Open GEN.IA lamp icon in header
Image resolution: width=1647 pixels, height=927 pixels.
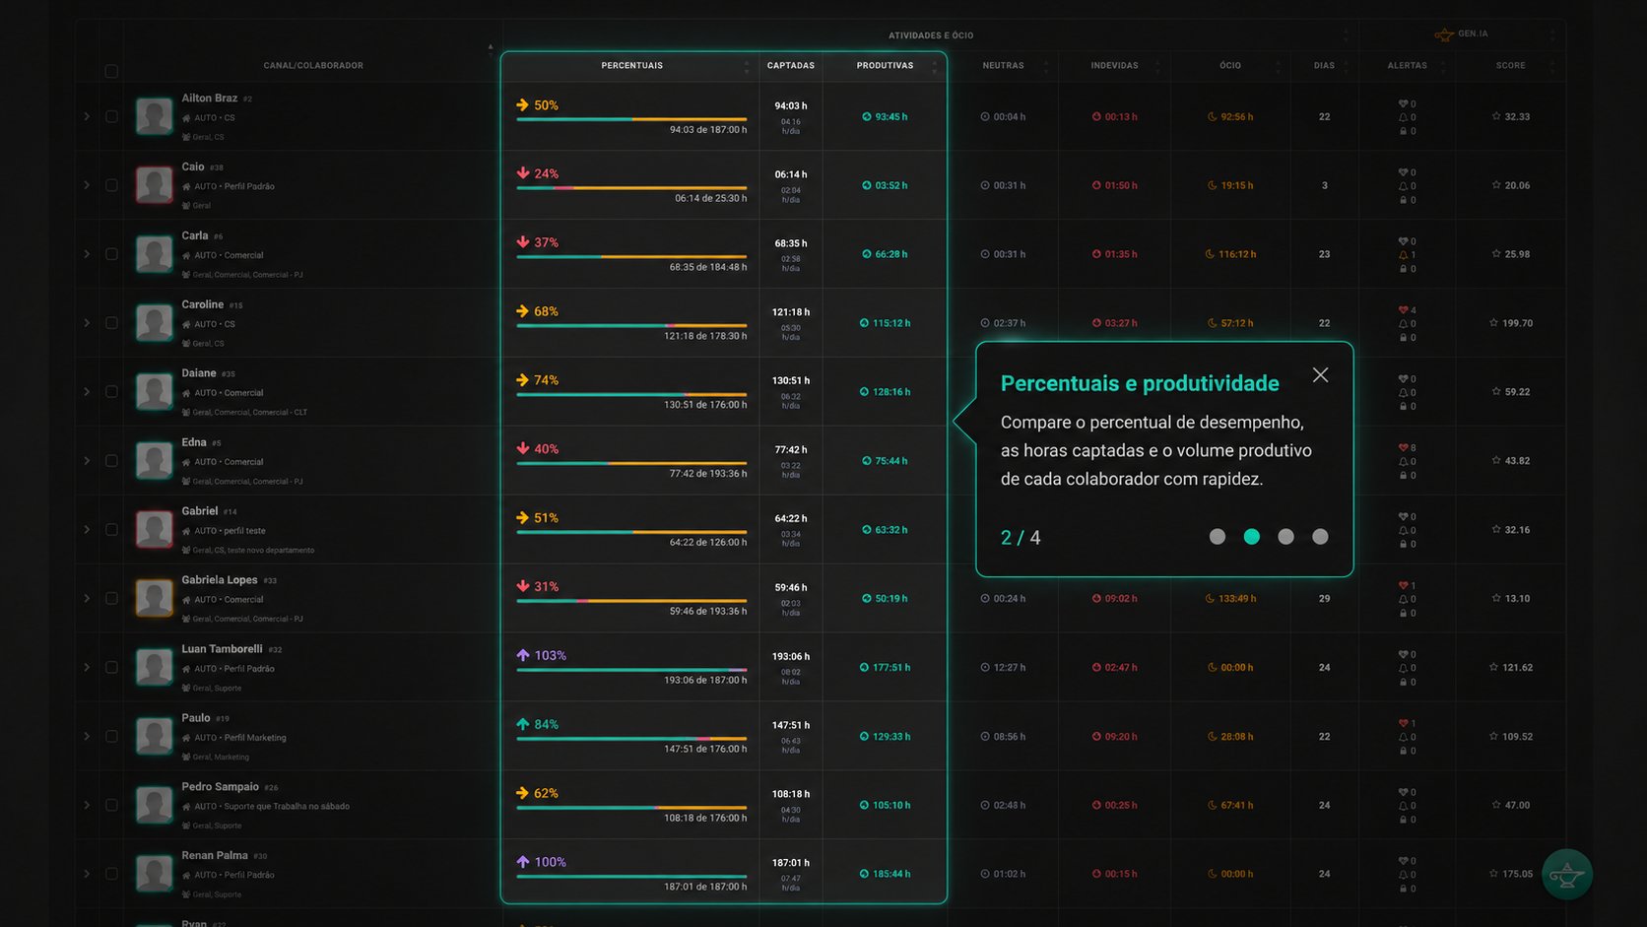click(x=1444, y=34)
